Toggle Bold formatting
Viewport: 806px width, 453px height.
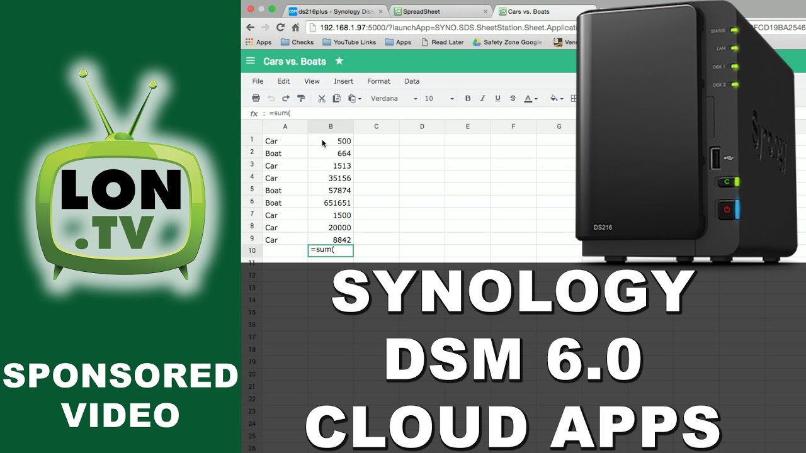pos(467,98)
